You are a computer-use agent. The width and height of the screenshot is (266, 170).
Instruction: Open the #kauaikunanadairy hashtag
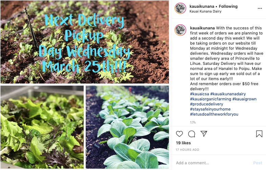228,94
